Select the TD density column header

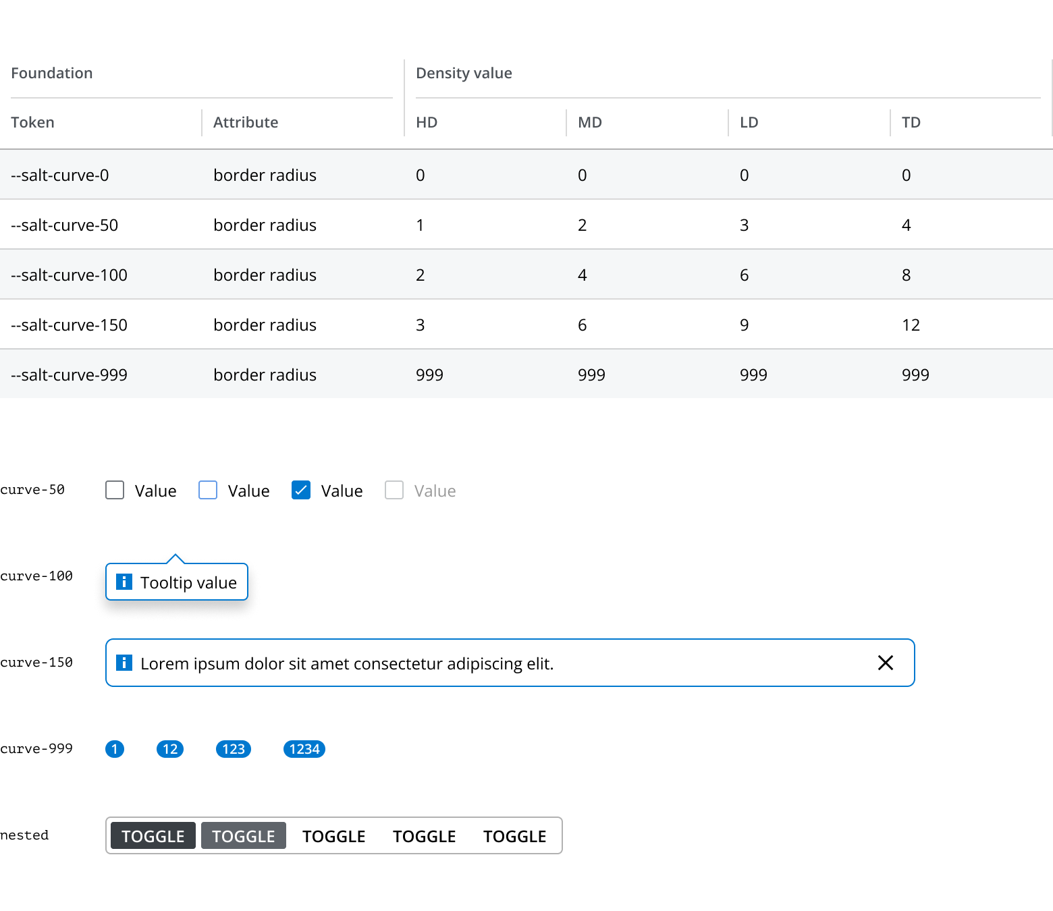[x=911, y=122]
